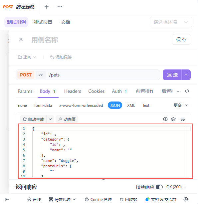Open the three-dot tab options menu
Viewport: 198px width, 204px height.
pyautogui.click(x=60, y=7)
